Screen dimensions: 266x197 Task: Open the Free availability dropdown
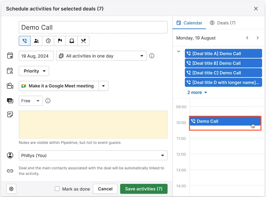[30, 101]
